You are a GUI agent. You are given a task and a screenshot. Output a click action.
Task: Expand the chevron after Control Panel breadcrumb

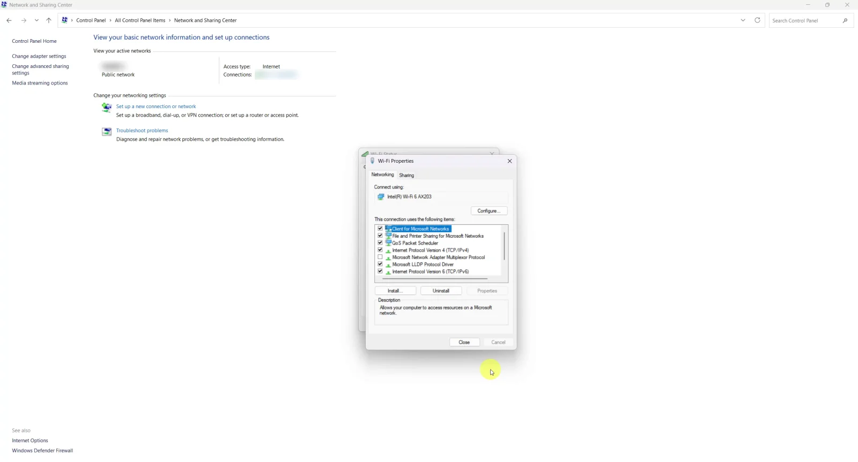click(110, 20)
